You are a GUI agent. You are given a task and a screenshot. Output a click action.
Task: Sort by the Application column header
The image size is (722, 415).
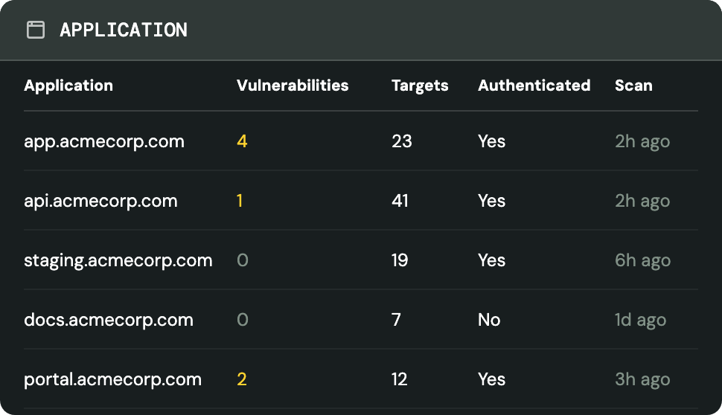point(68,86)
